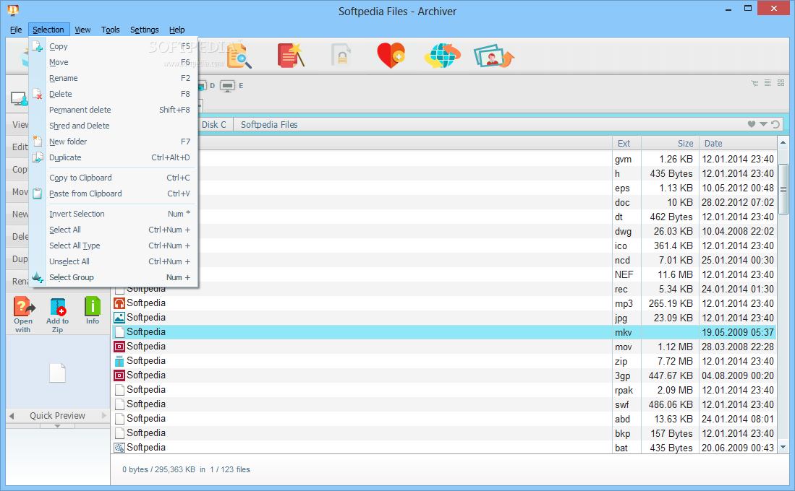Open the File menu
The image size is (795, 491).
[x=16, y=30]
